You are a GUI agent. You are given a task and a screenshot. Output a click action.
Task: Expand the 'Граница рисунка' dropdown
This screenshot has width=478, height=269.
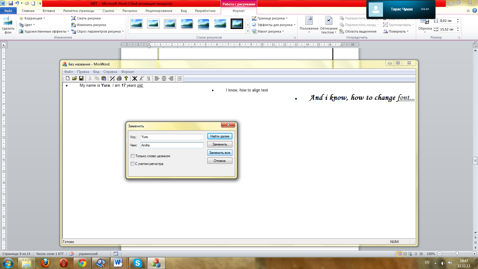click(270, 18)
